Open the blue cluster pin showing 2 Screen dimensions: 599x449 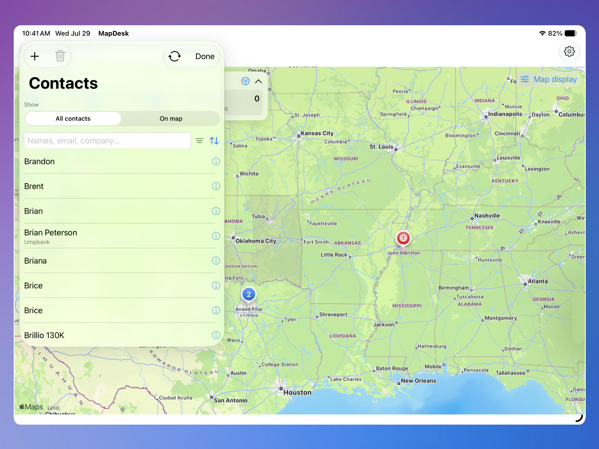(x=249, y=294)
